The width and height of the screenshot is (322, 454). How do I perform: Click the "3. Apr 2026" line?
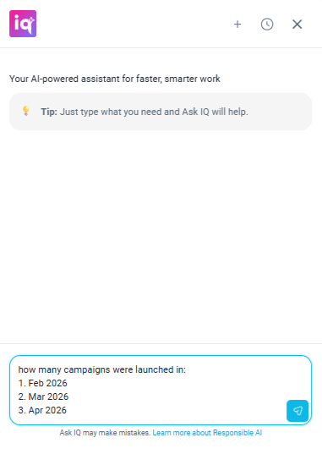(42, 410)
